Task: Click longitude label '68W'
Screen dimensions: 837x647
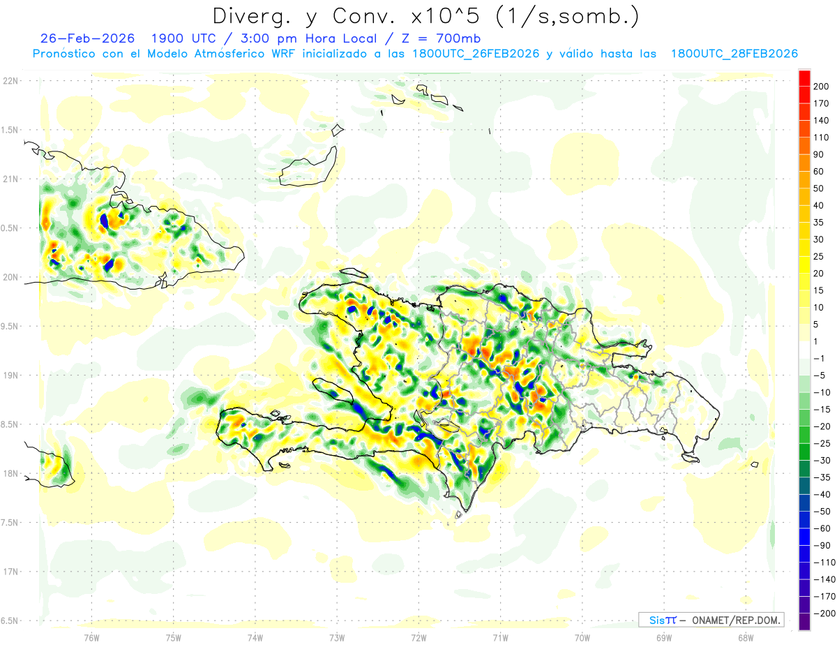Action: (x=746, y=637)
